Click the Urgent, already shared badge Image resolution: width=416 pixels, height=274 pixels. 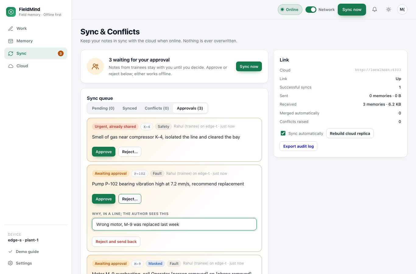[x=115, y=127]
